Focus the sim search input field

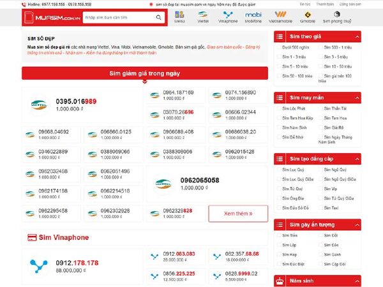[x=119, y=18]
